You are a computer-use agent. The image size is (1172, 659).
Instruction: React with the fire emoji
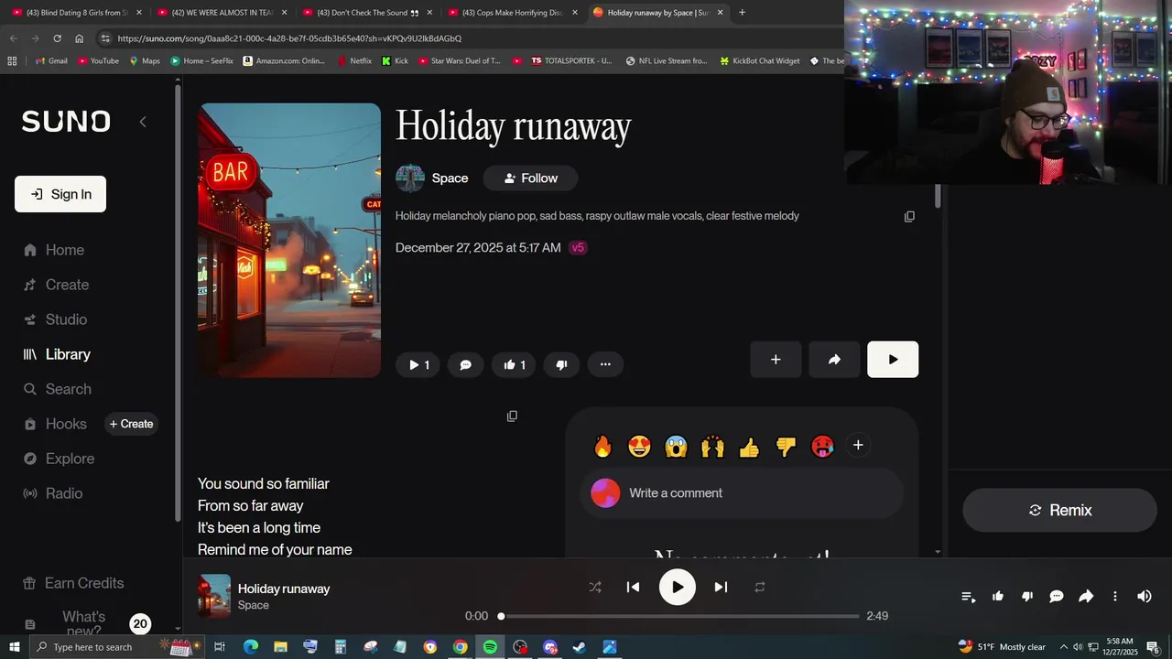coord(602,446)
